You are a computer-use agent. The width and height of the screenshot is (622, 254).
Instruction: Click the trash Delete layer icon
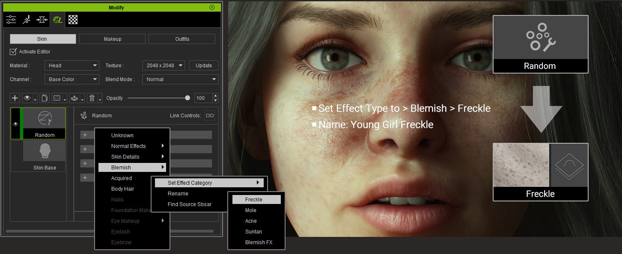92,98
